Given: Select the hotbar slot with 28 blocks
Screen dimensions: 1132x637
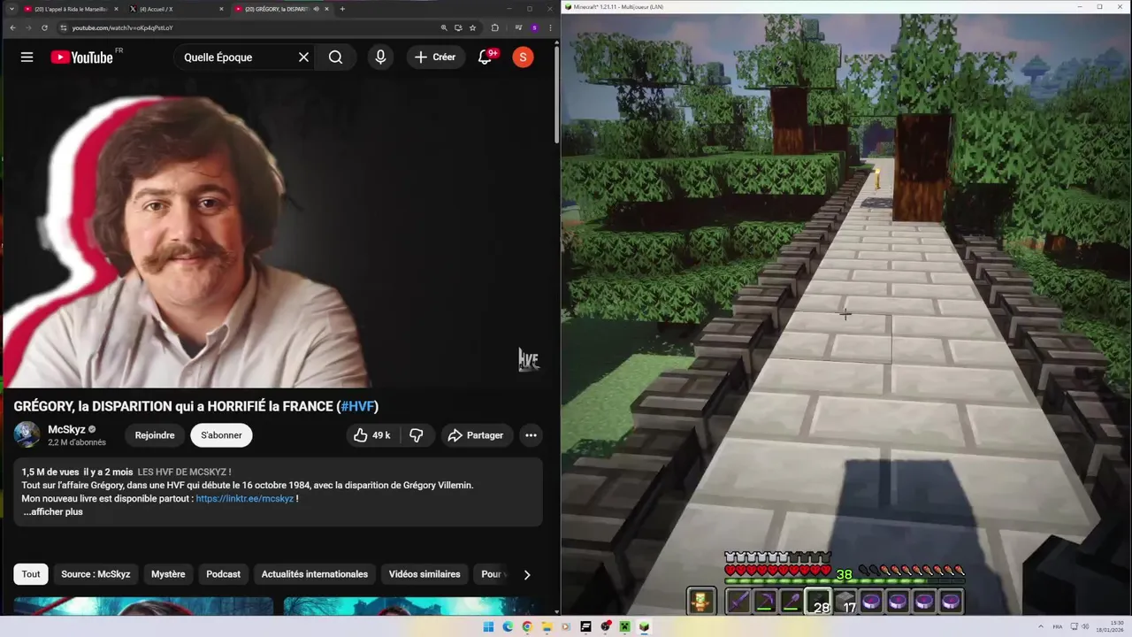Looking at the screenshot, I should [818, 602].
